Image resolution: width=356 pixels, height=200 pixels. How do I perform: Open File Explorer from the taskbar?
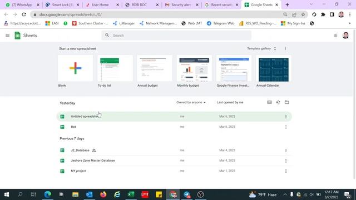pos(76,194)
